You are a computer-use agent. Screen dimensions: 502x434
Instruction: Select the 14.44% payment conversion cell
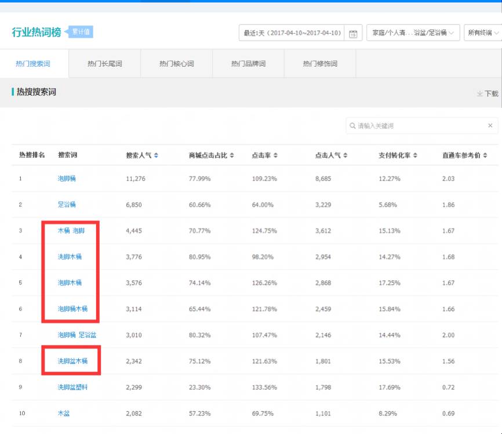(390, 335)
